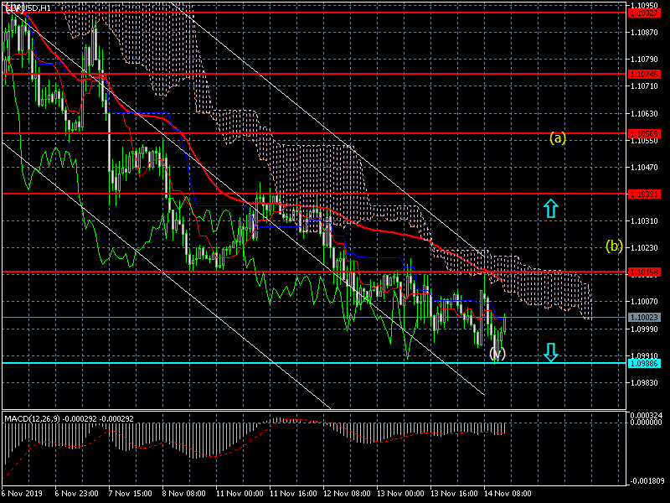Click the 12 Nov 08:00 time label
This screenshot has width=670, height=503.
coord(347,495)
